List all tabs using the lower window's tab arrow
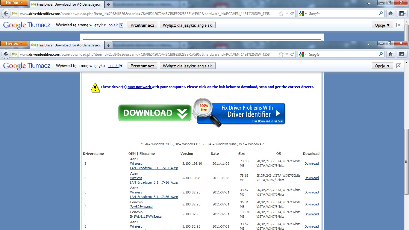The image size is (409, 230). click(x=369, y=44)
